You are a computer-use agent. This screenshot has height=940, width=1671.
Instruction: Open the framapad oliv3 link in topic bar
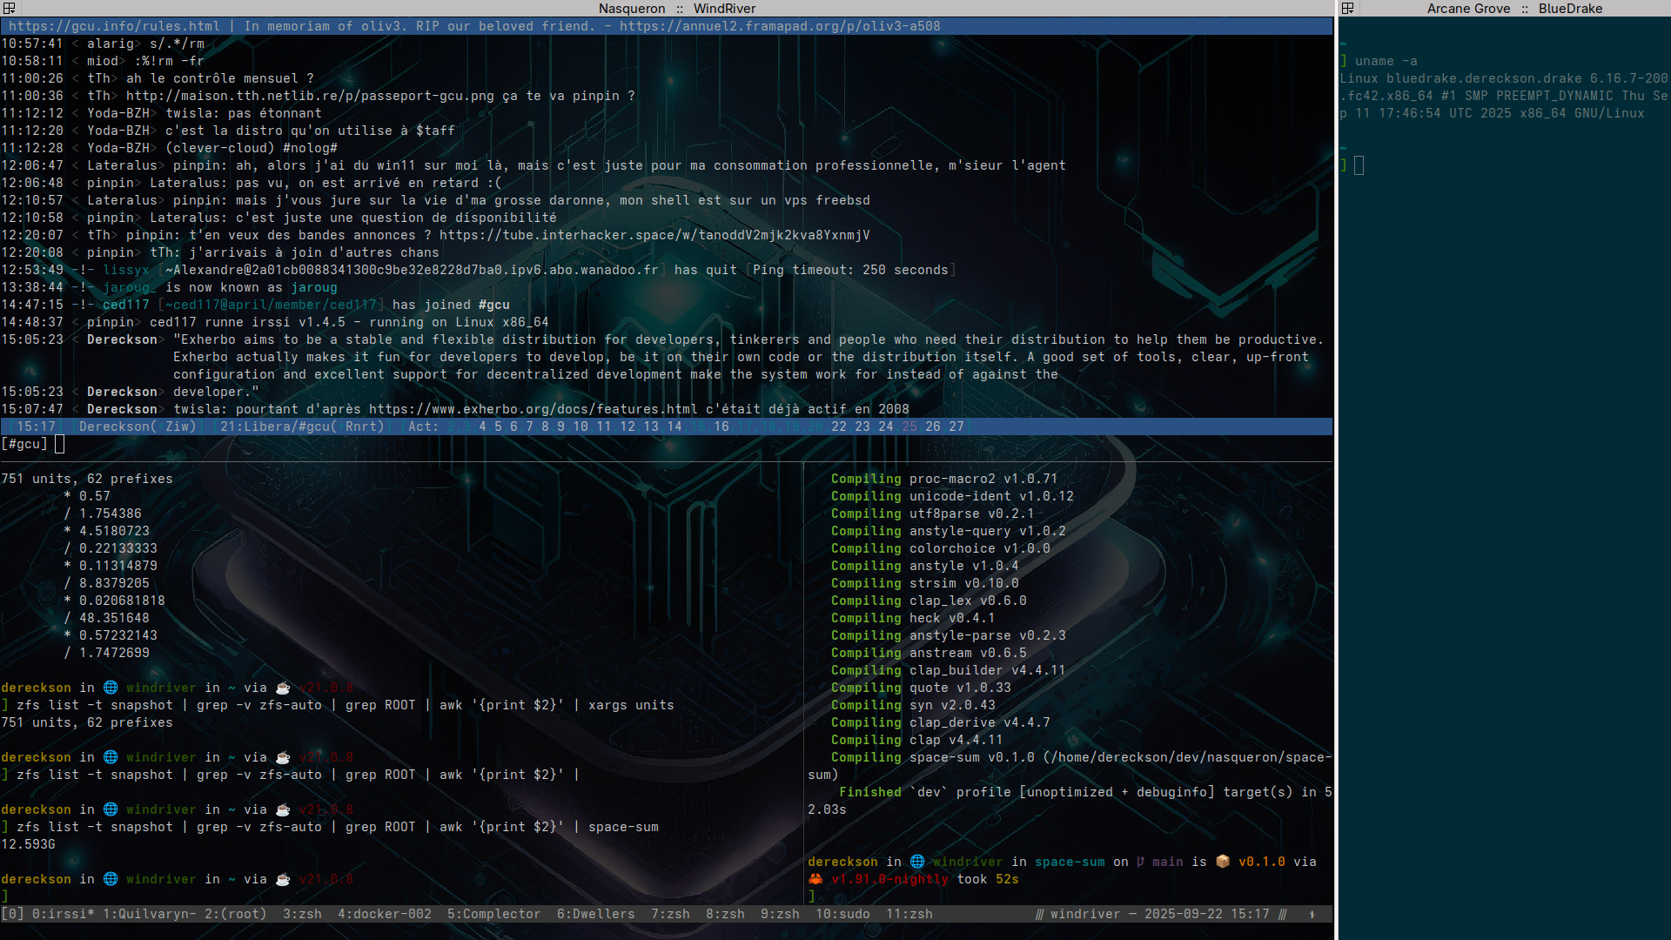tap(779, 26)
